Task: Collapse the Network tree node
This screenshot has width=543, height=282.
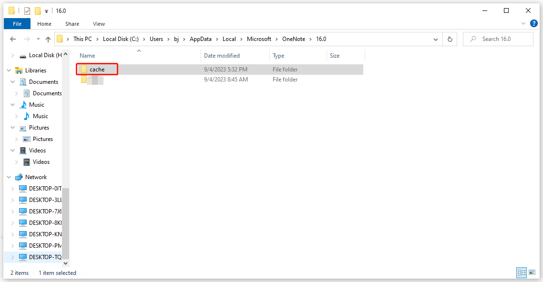Action: tap(9, 177)
